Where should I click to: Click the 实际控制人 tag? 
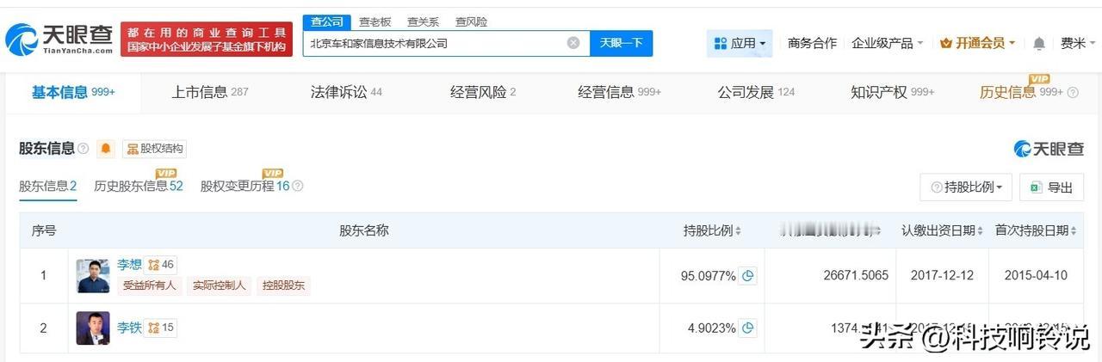click(x=219, y=285)
